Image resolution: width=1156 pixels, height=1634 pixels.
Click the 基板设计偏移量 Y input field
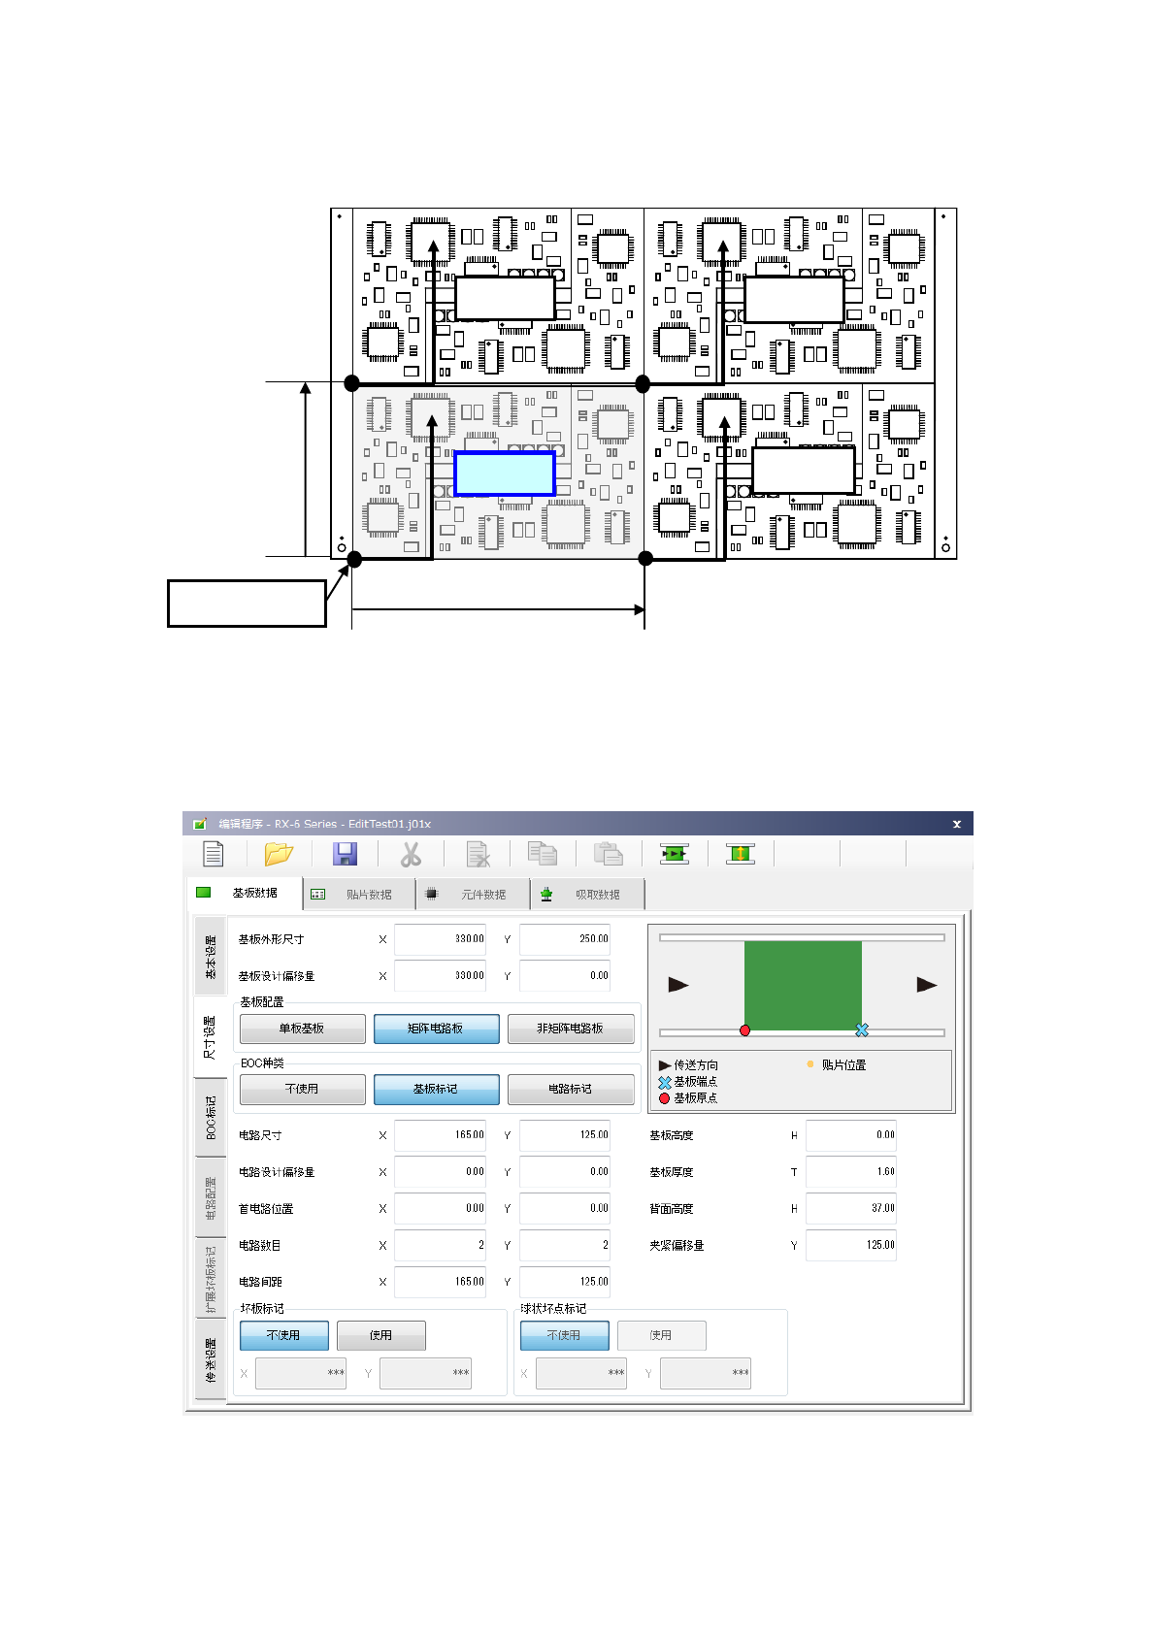(x=565, y=976)
